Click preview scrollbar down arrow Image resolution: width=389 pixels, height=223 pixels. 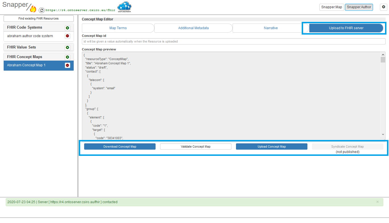(x=383, y=134)
